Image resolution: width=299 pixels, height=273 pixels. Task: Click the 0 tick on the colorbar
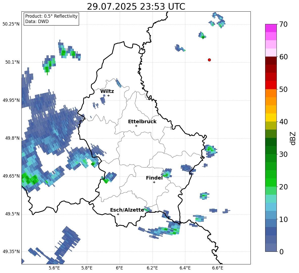tap(281, 252)
